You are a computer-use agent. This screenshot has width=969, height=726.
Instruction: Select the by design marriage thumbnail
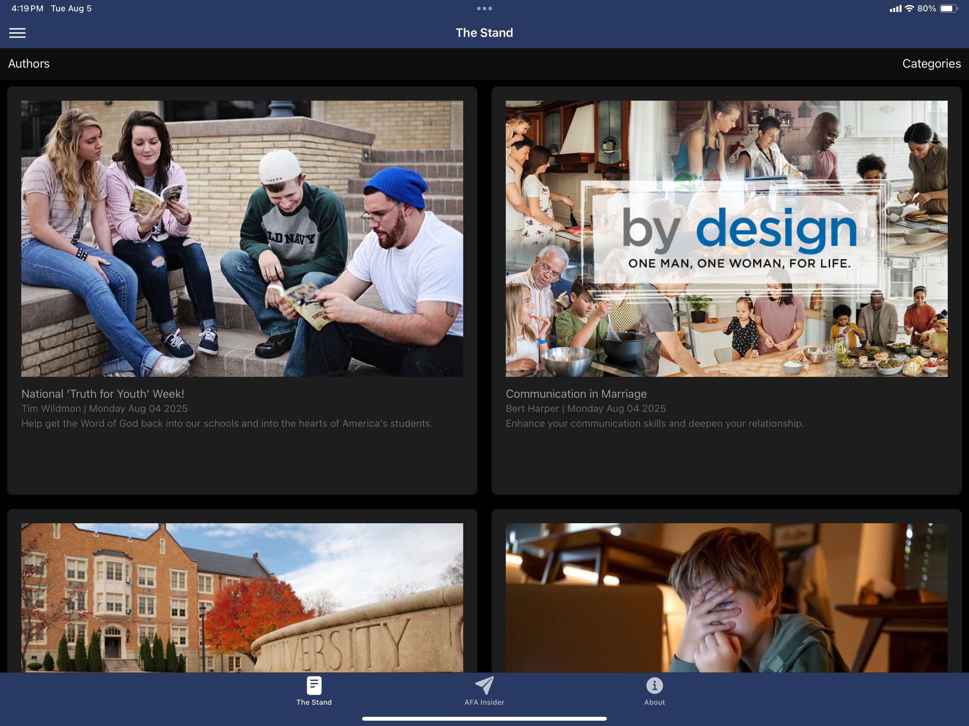726,239
